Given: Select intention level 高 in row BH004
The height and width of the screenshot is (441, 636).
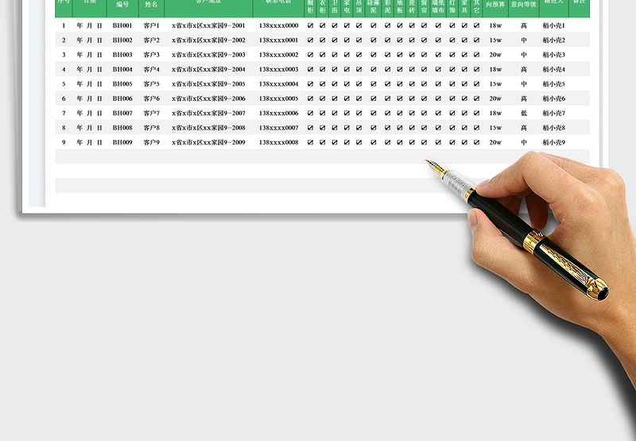Looking at the screenshot, I should [x=524, y=69].
